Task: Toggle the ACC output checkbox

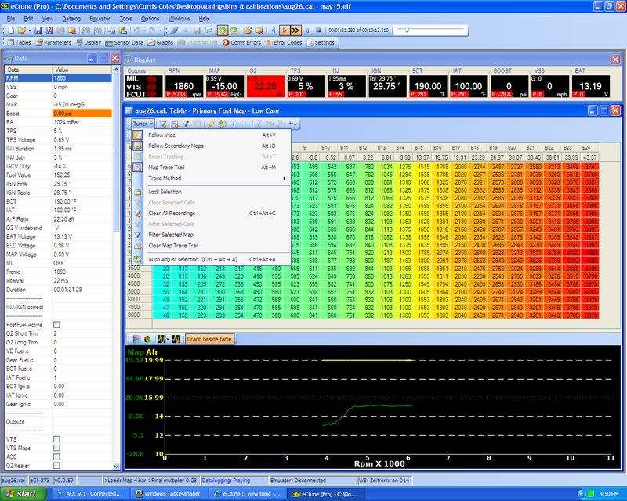Action: click(56, 456)
